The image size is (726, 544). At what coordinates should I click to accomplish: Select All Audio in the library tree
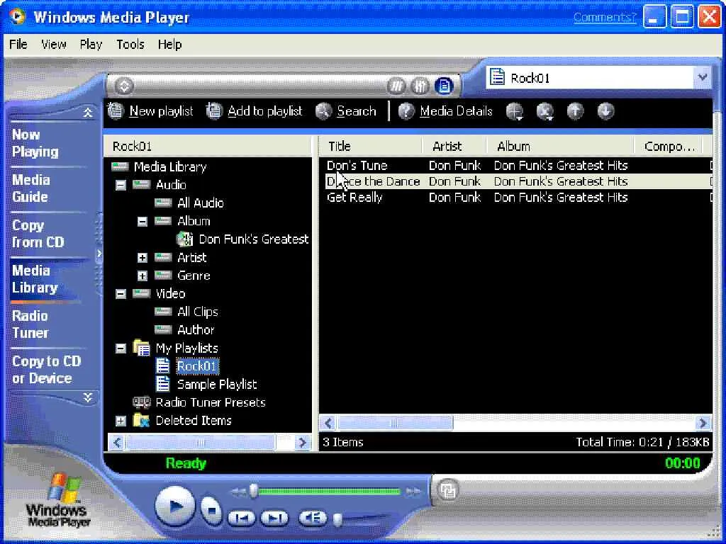click(x=201, y=203)
